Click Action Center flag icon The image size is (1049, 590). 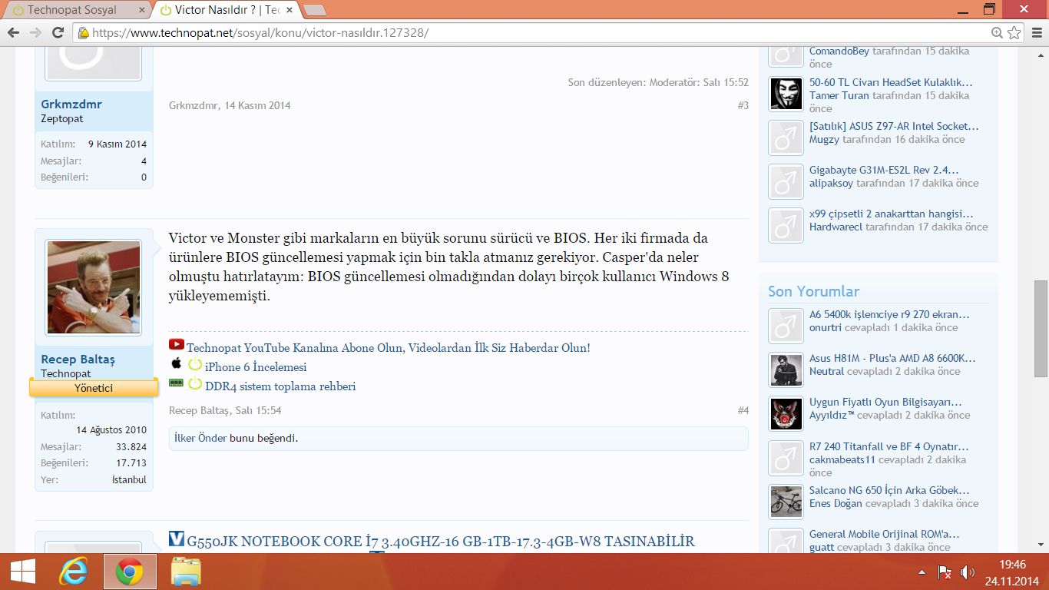pyautogui.click(x=945, y=572)
